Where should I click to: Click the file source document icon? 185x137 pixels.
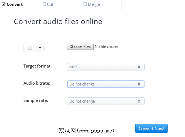click(x=30, y=48)
